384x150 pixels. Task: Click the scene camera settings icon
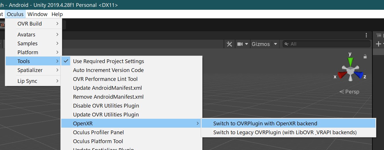240,44
